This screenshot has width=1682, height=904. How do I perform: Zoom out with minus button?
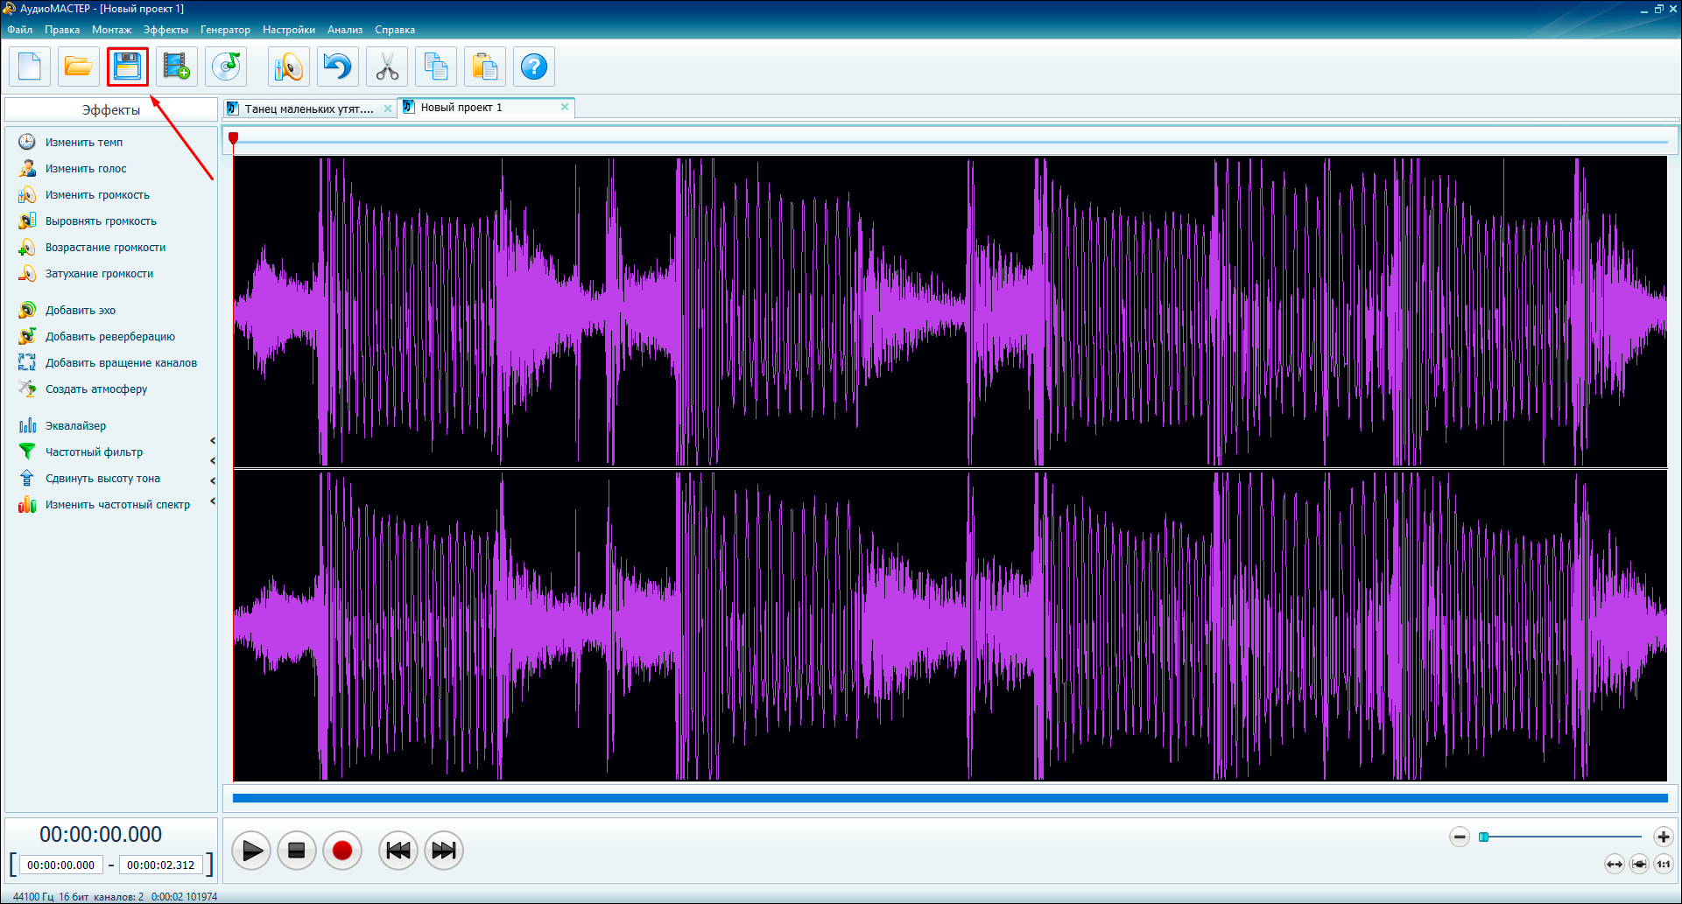[x=1460, y=837]
